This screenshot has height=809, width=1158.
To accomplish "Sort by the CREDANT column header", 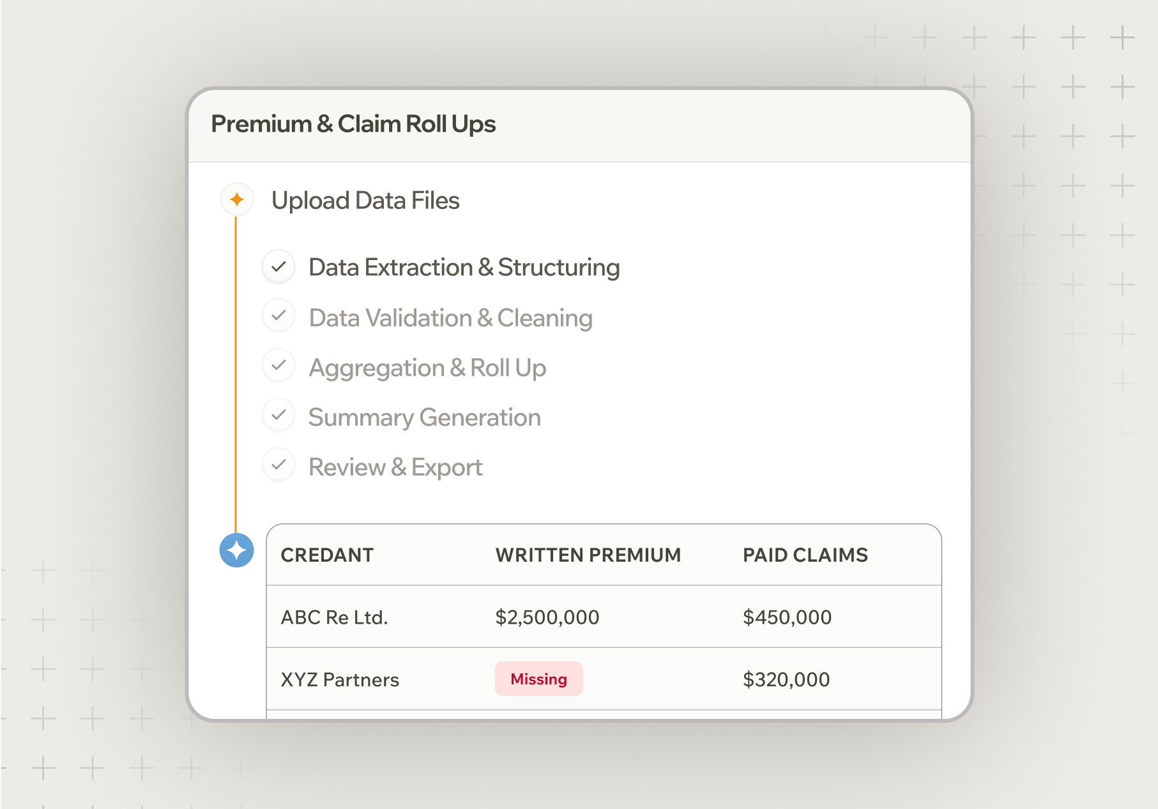I will click(x=327, y=555).
